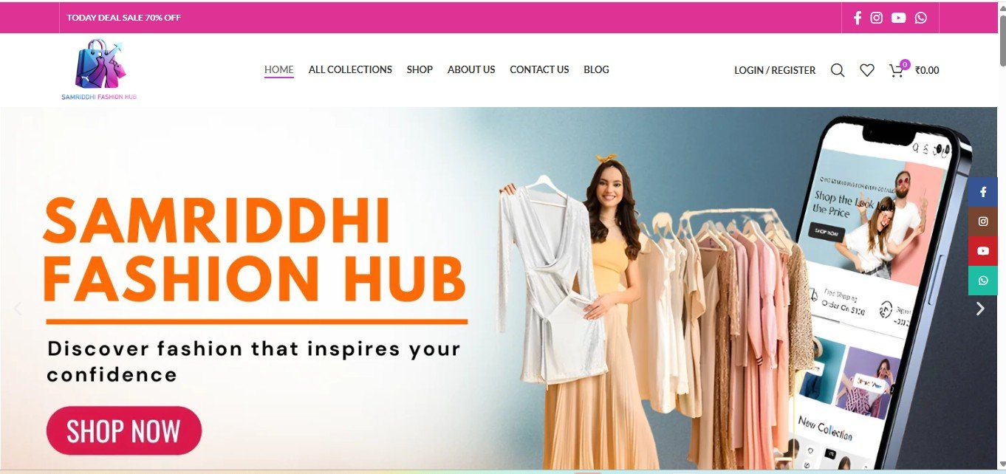The height and width of the screenshot is (474, 1006).
Task: Open WhatsApp icon in top pink bar
Action: pyautogui.click(x=920, y=18)
